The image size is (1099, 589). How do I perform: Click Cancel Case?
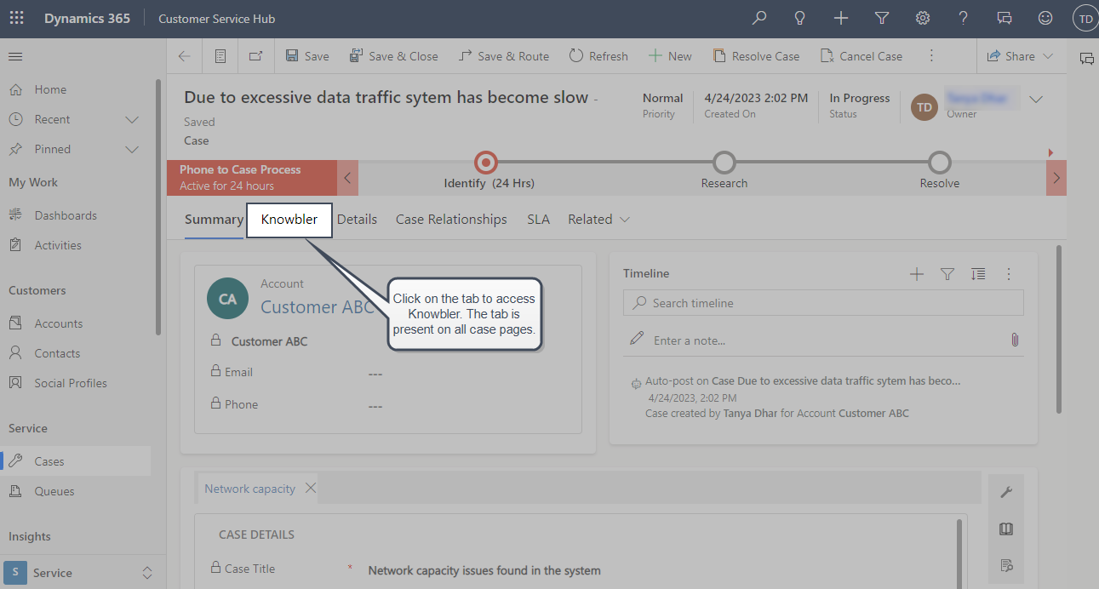tap(861, 56)
